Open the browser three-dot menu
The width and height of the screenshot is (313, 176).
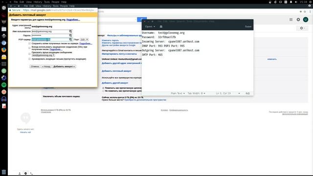(x=310, y=12)
